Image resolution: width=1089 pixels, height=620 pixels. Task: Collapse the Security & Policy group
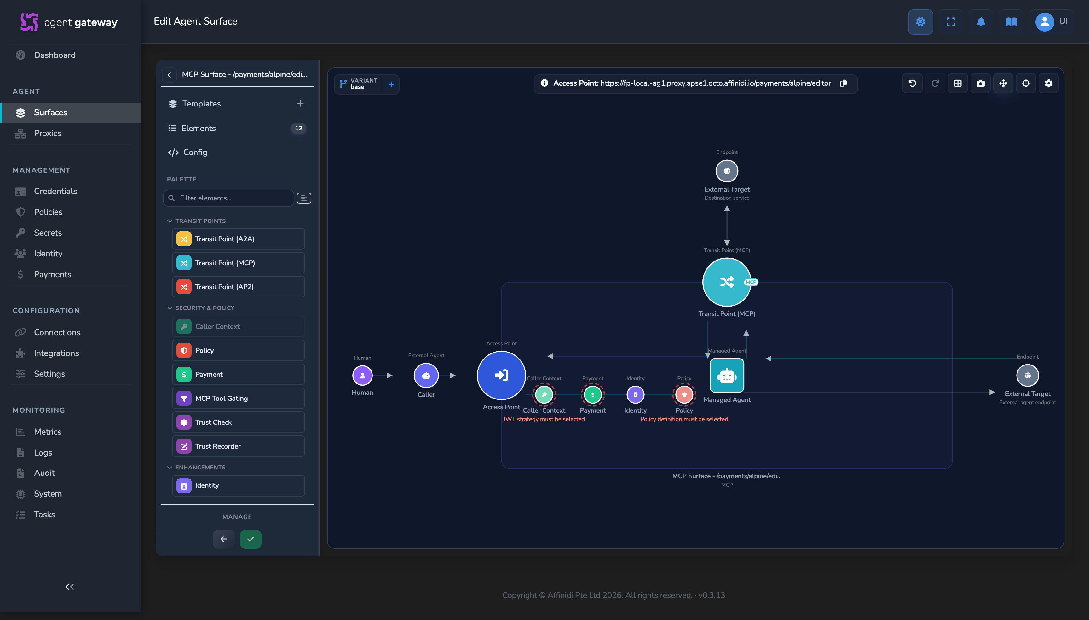[201, 308]
